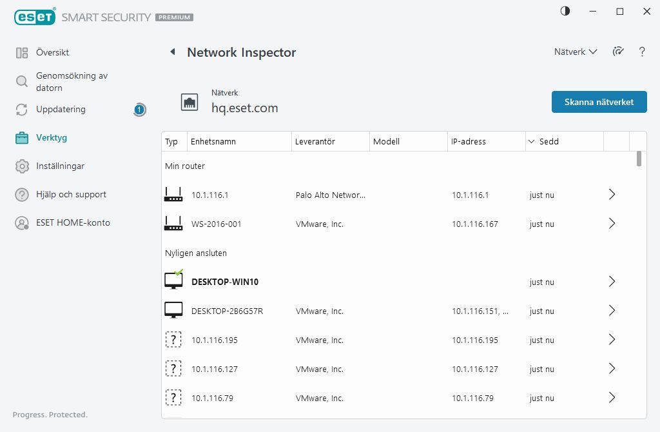Open Hjälp och support

coord(66,194)
